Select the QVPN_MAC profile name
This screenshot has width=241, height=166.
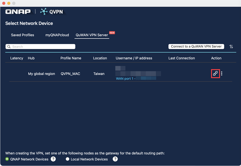click(x=70, y=74)
